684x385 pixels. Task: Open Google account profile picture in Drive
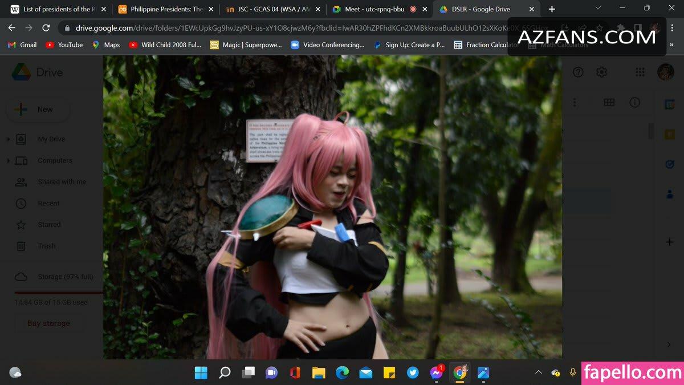(x=665, y=72)
